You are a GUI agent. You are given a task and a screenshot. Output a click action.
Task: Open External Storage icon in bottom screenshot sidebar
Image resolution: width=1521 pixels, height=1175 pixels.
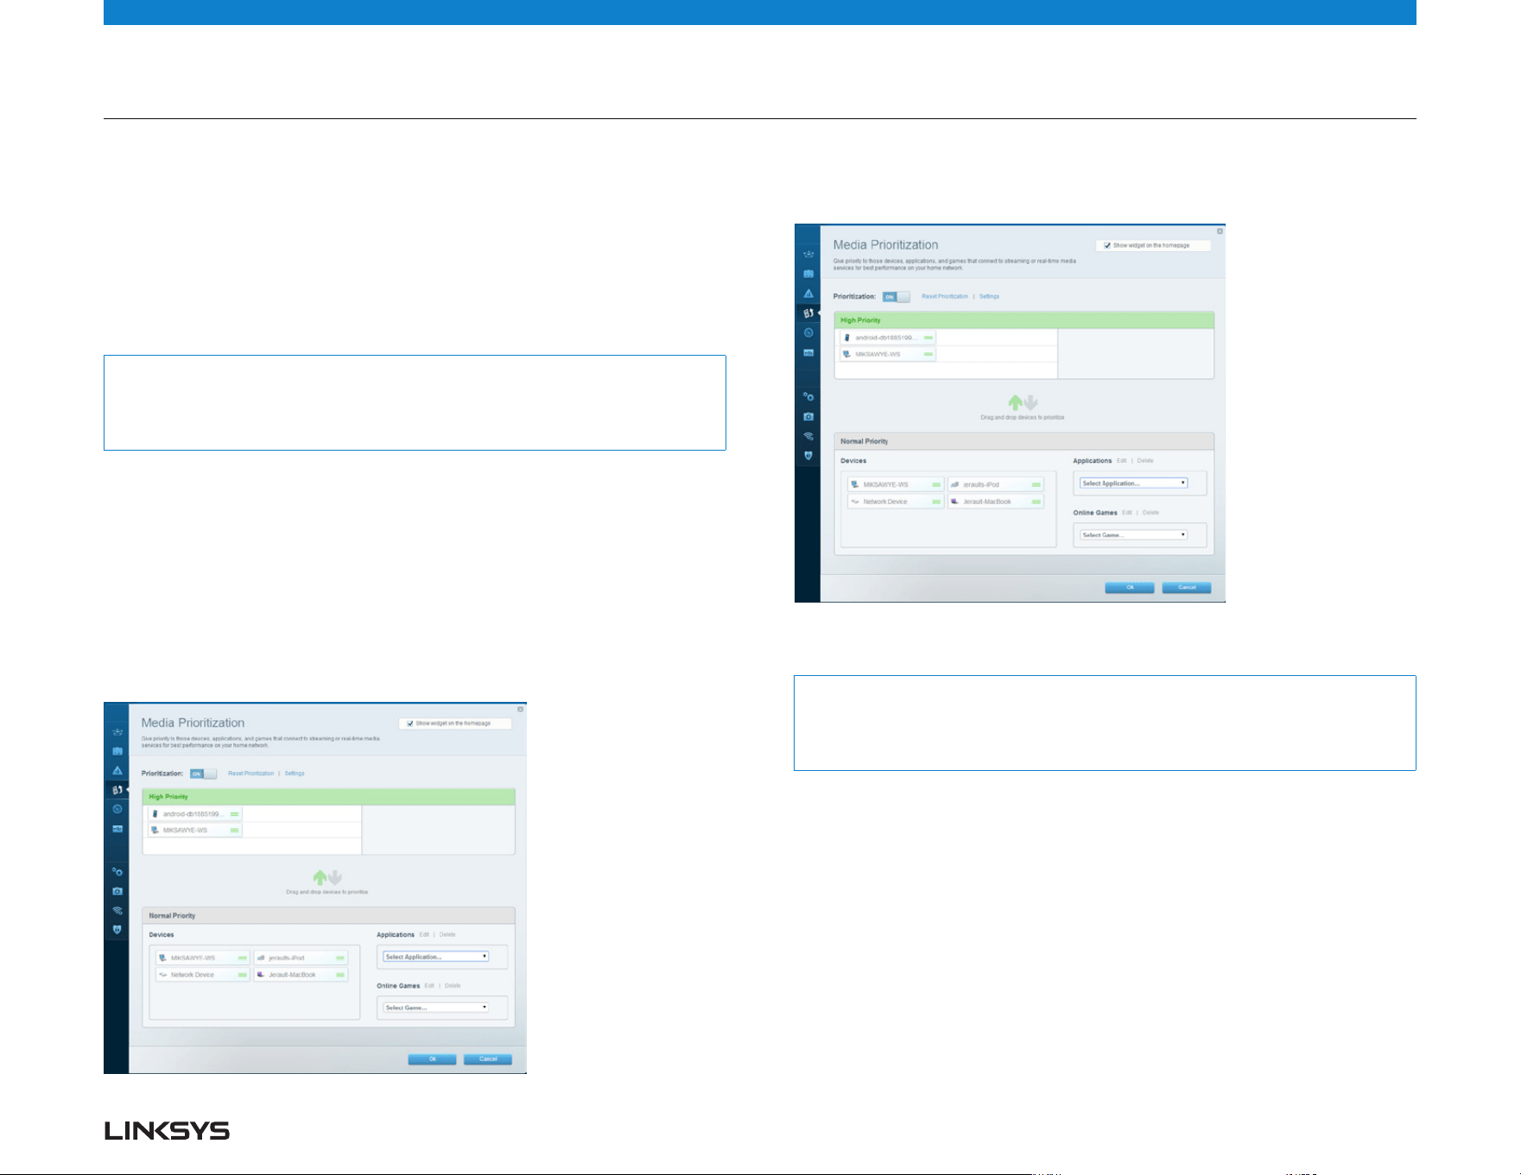117,829
